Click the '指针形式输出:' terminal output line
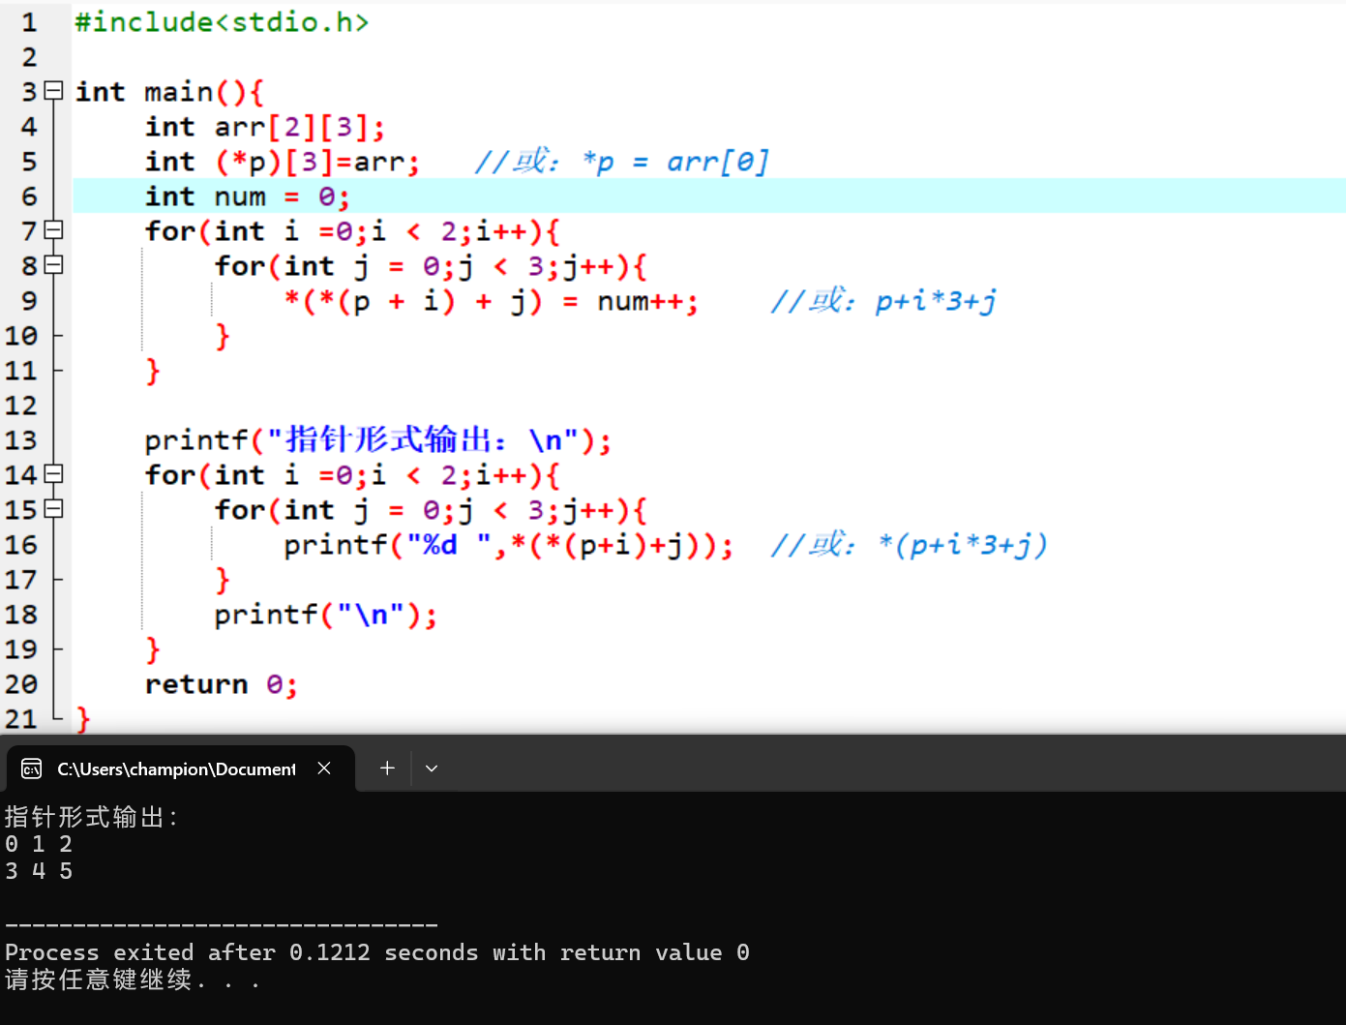Viewport: 1346px width, 1025px height. point(91,817)
